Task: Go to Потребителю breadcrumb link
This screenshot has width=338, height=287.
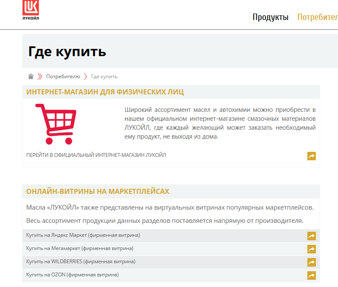Action: [x=63, y=77]
